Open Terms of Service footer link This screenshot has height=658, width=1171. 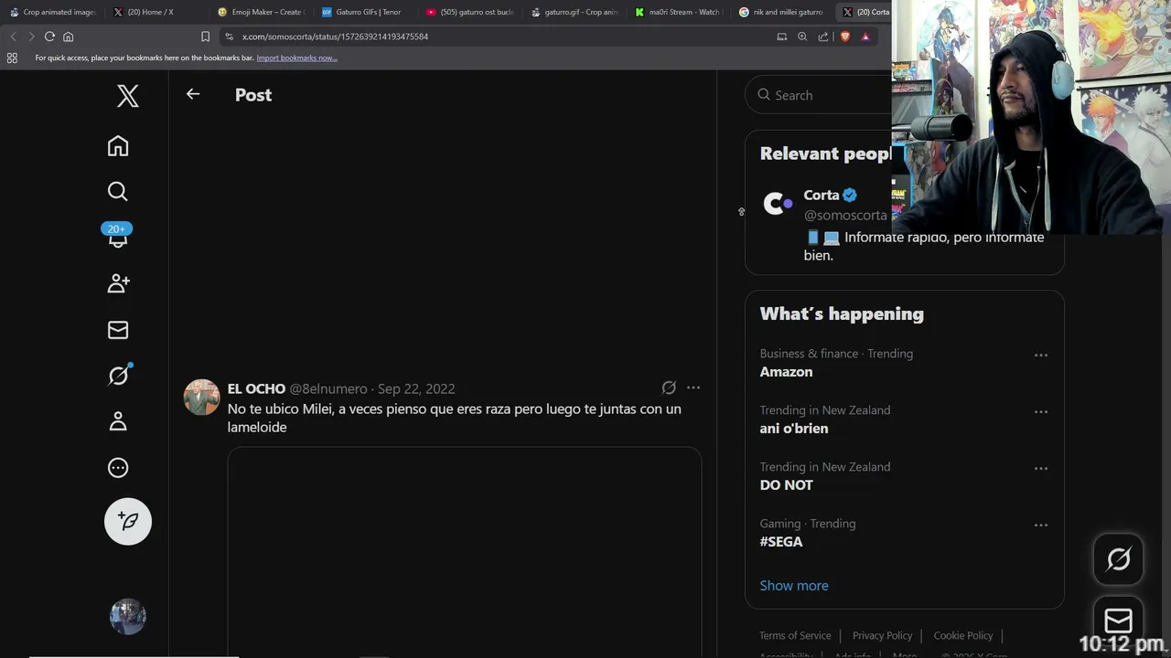(795, 635)
